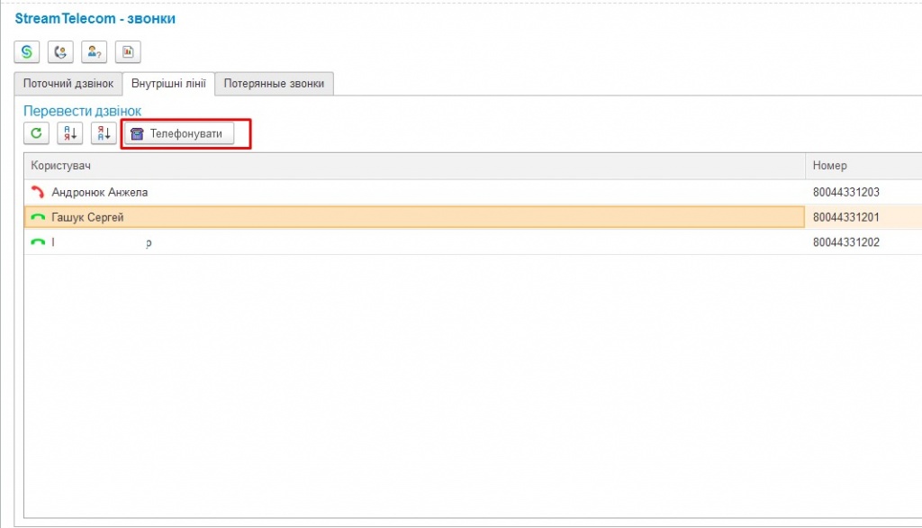The height and width of the screenshot is (528, 922).
Task: Select the Внутрішні лінії tab
Action: pyautogui.click(x=168, y=84)
